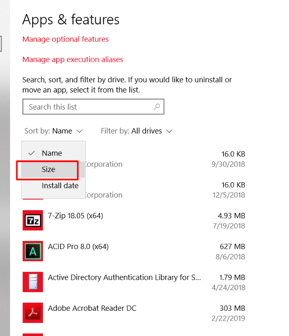Click the Adobe Acrobat Reader DC icon
The height and width of the screenshot is (336, 289).
pos(33,313)
